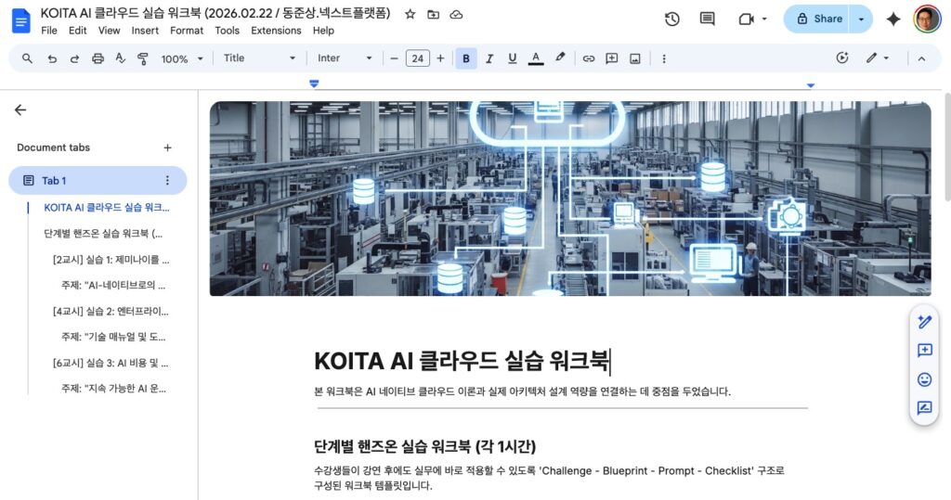Screen dimensions: 951x500
Task: Open the Format menu
Action: coord(186,31)
